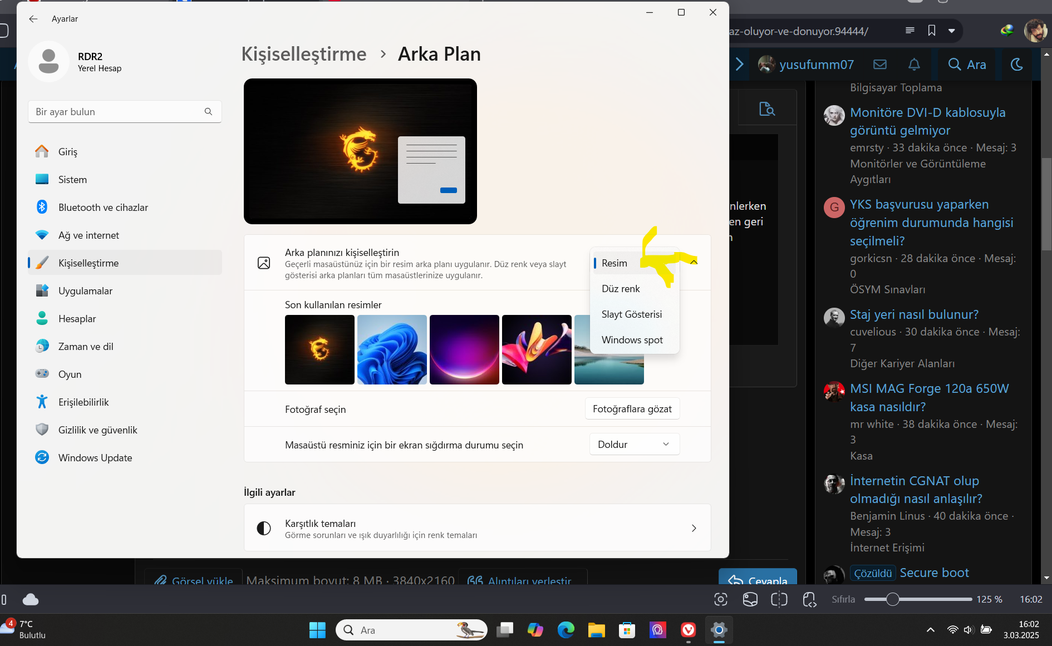Open the browser bookmark icon

[x=932, y=31]
